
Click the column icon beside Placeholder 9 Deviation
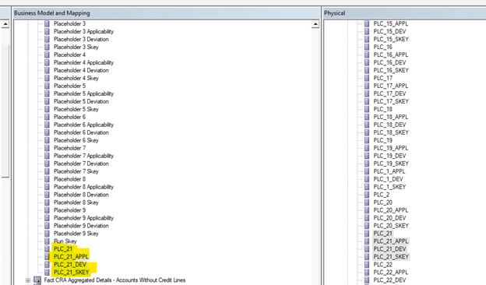click(x=47, y=226)
